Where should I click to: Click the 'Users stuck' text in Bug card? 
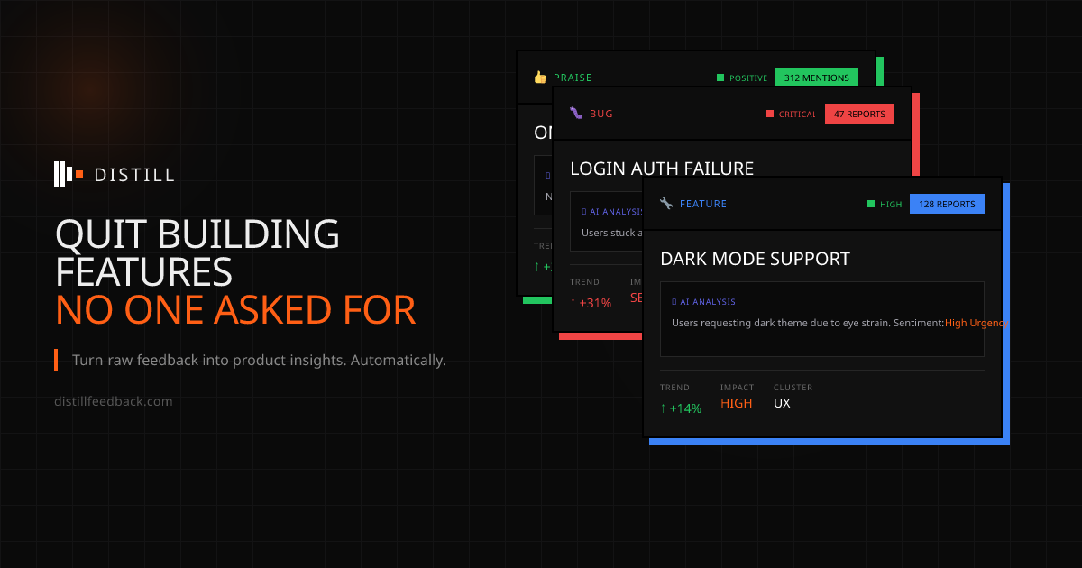tap(612, 233)
